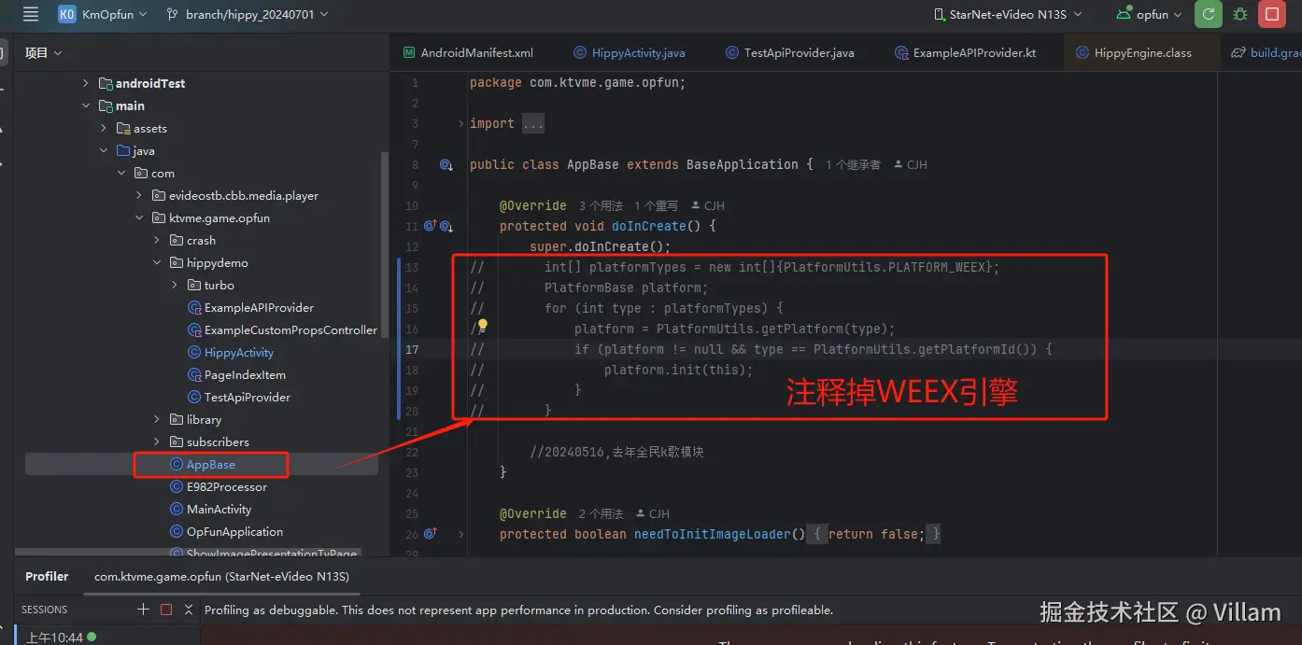
Task: Click the 1 个继承者 inlay hint
Action: click(x=853, y=164)
